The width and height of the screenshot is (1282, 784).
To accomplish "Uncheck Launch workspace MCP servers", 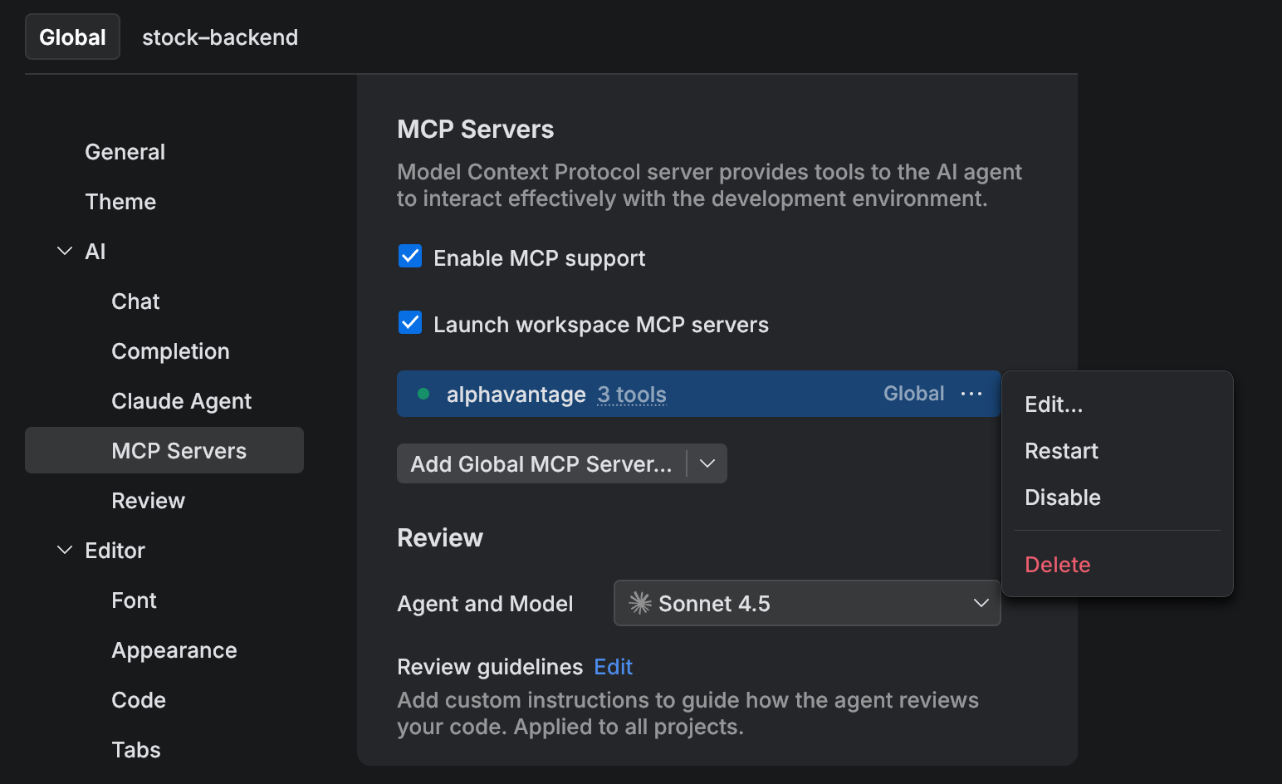I will [409, 322].
